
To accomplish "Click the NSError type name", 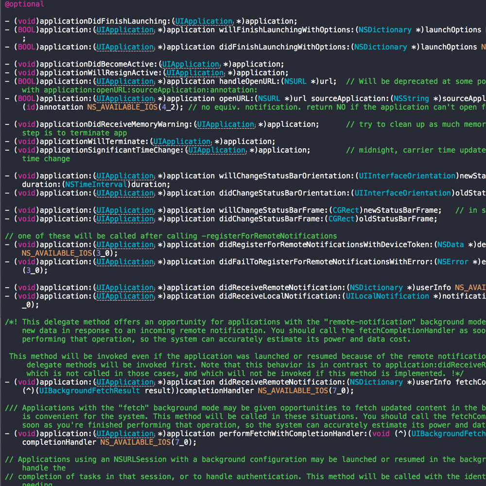I will pyautogui.click(x=452, y=262).
